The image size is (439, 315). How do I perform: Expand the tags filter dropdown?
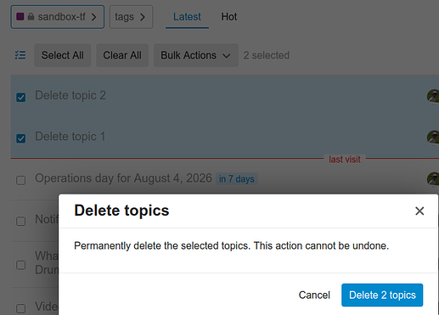pos(131,17)
